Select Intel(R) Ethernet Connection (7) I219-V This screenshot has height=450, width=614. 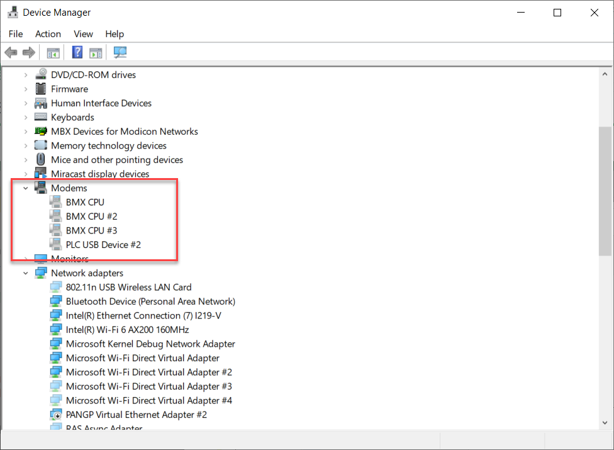(x=143, y=316)
